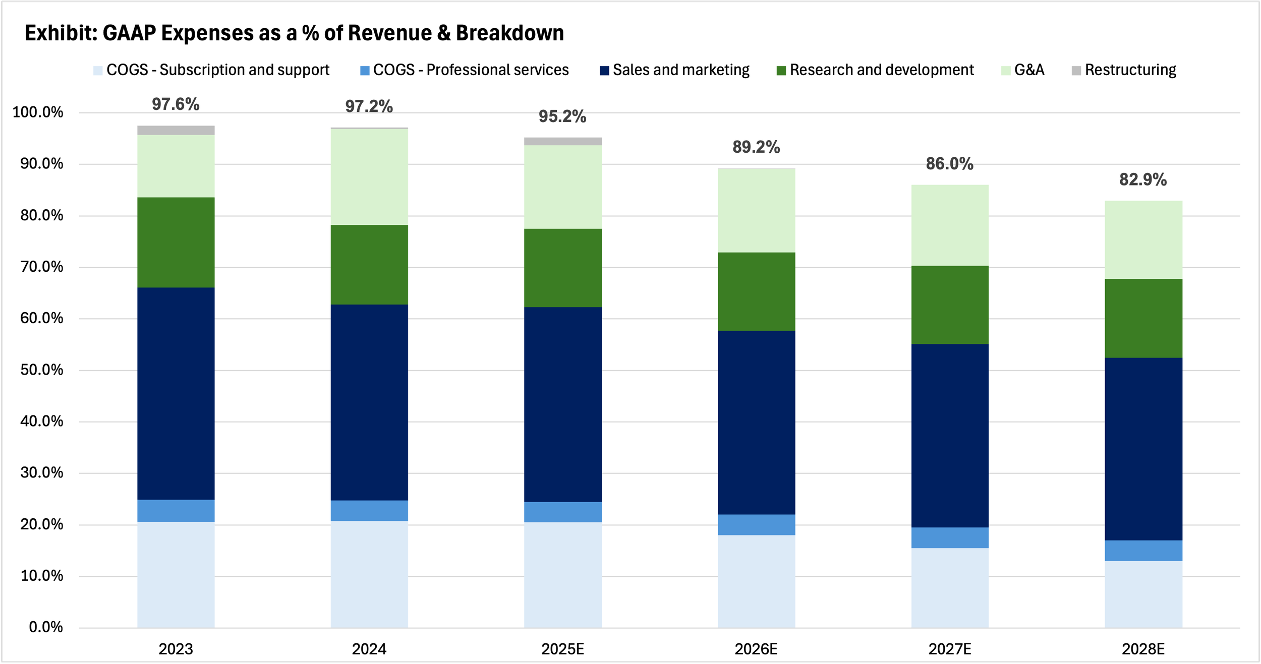Click the COGS Professional services legend swatch
Screen dimensions: 1261x664
(365, 71)
